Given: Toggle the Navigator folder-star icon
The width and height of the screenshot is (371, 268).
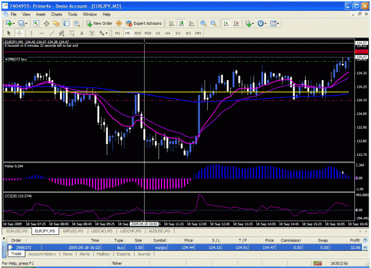Looking at the screenshot, I should coord(56,23).
